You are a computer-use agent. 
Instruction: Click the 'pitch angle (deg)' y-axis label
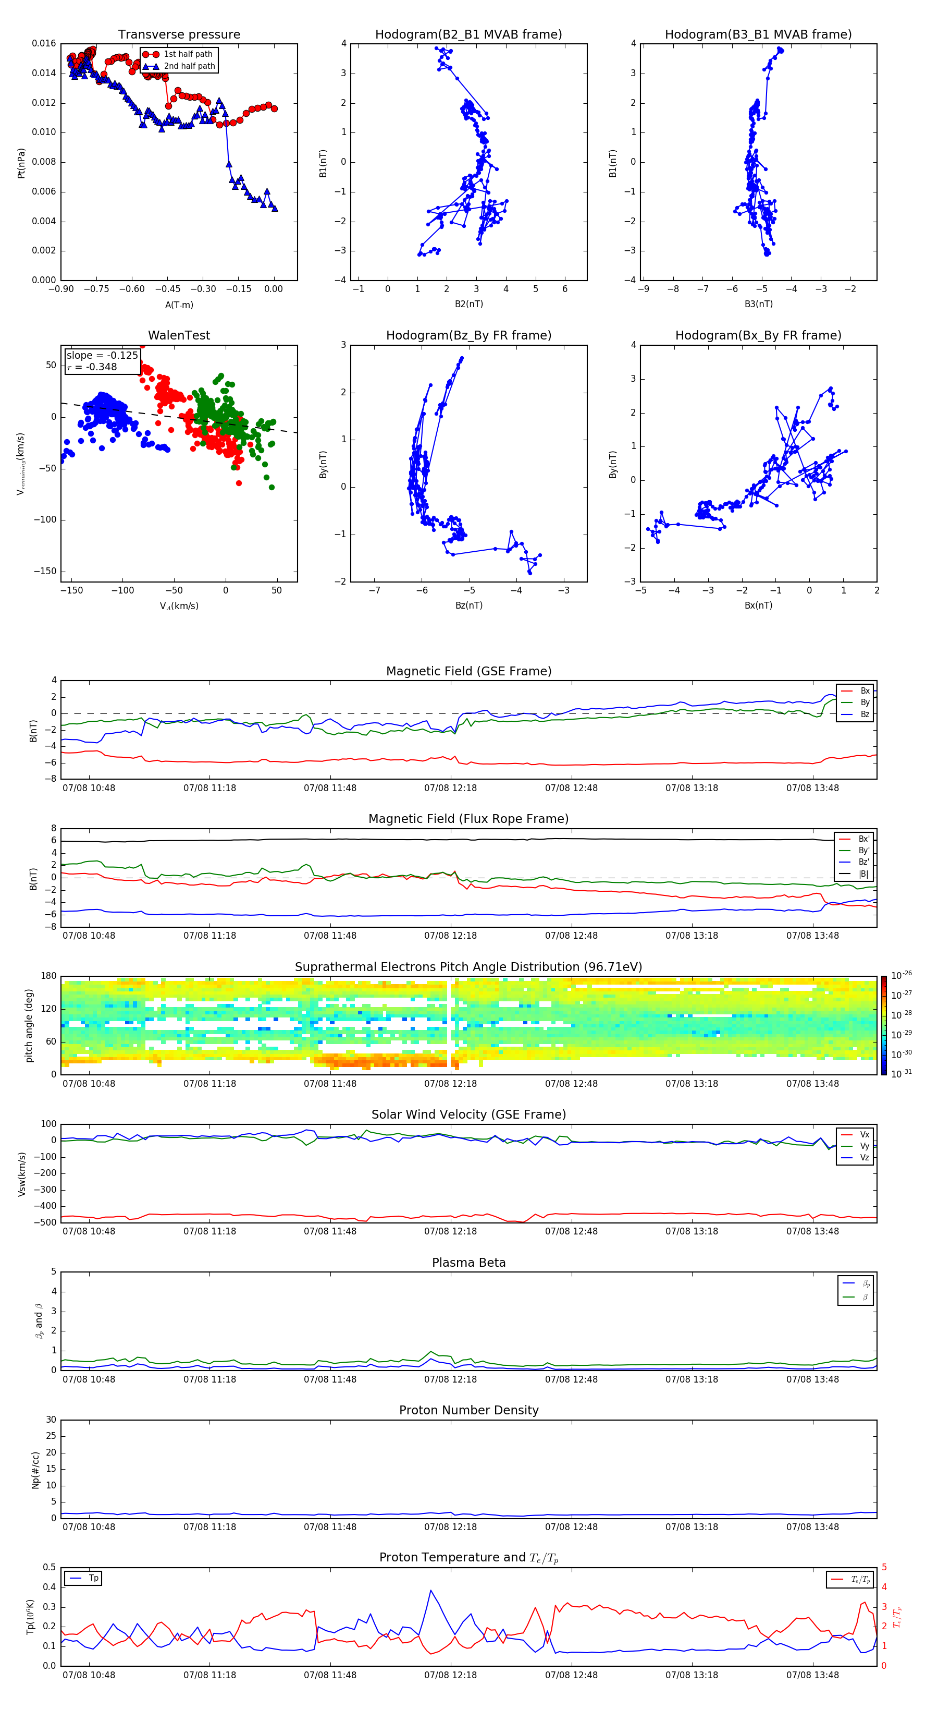(29, 1025)
